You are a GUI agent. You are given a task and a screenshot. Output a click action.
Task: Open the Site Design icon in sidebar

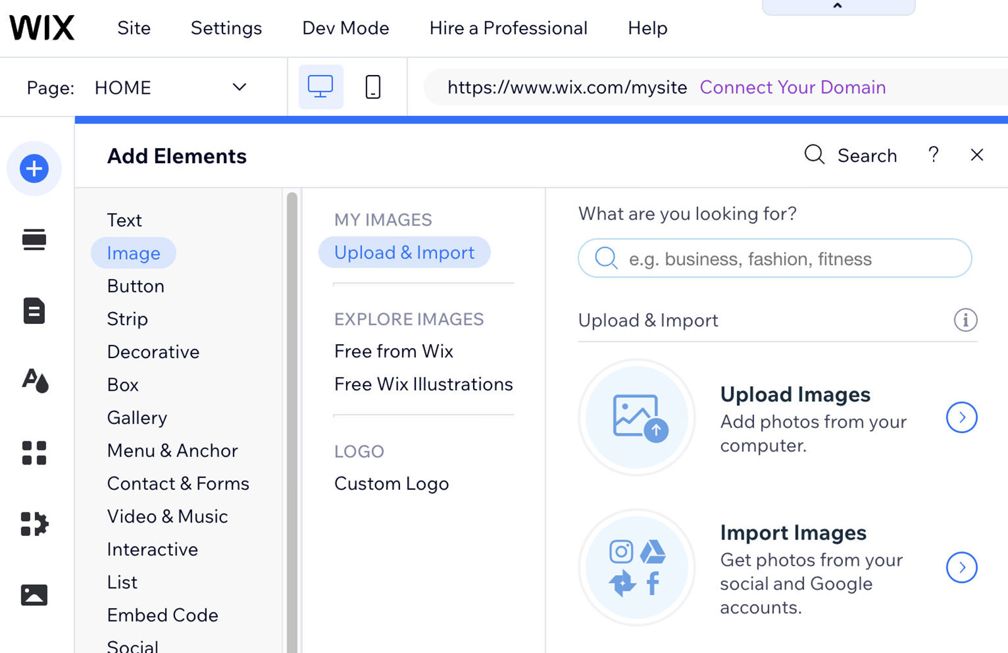click(35, 381)
